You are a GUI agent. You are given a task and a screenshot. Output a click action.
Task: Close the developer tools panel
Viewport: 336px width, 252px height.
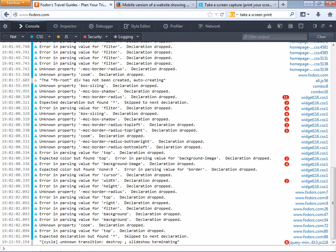(x=331, y=26)
